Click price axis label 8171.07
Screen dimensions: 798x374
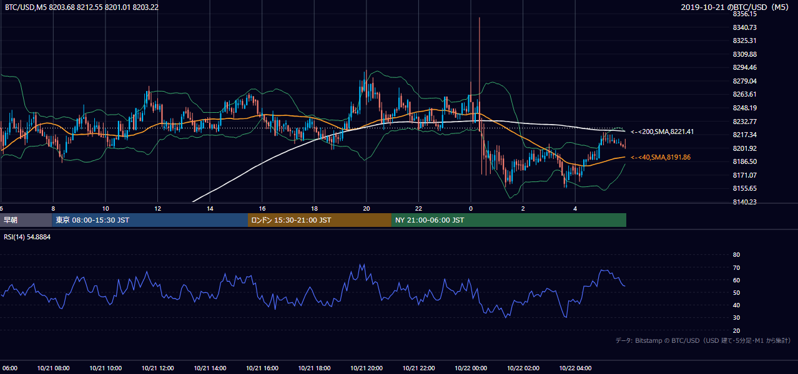point(745,175)
